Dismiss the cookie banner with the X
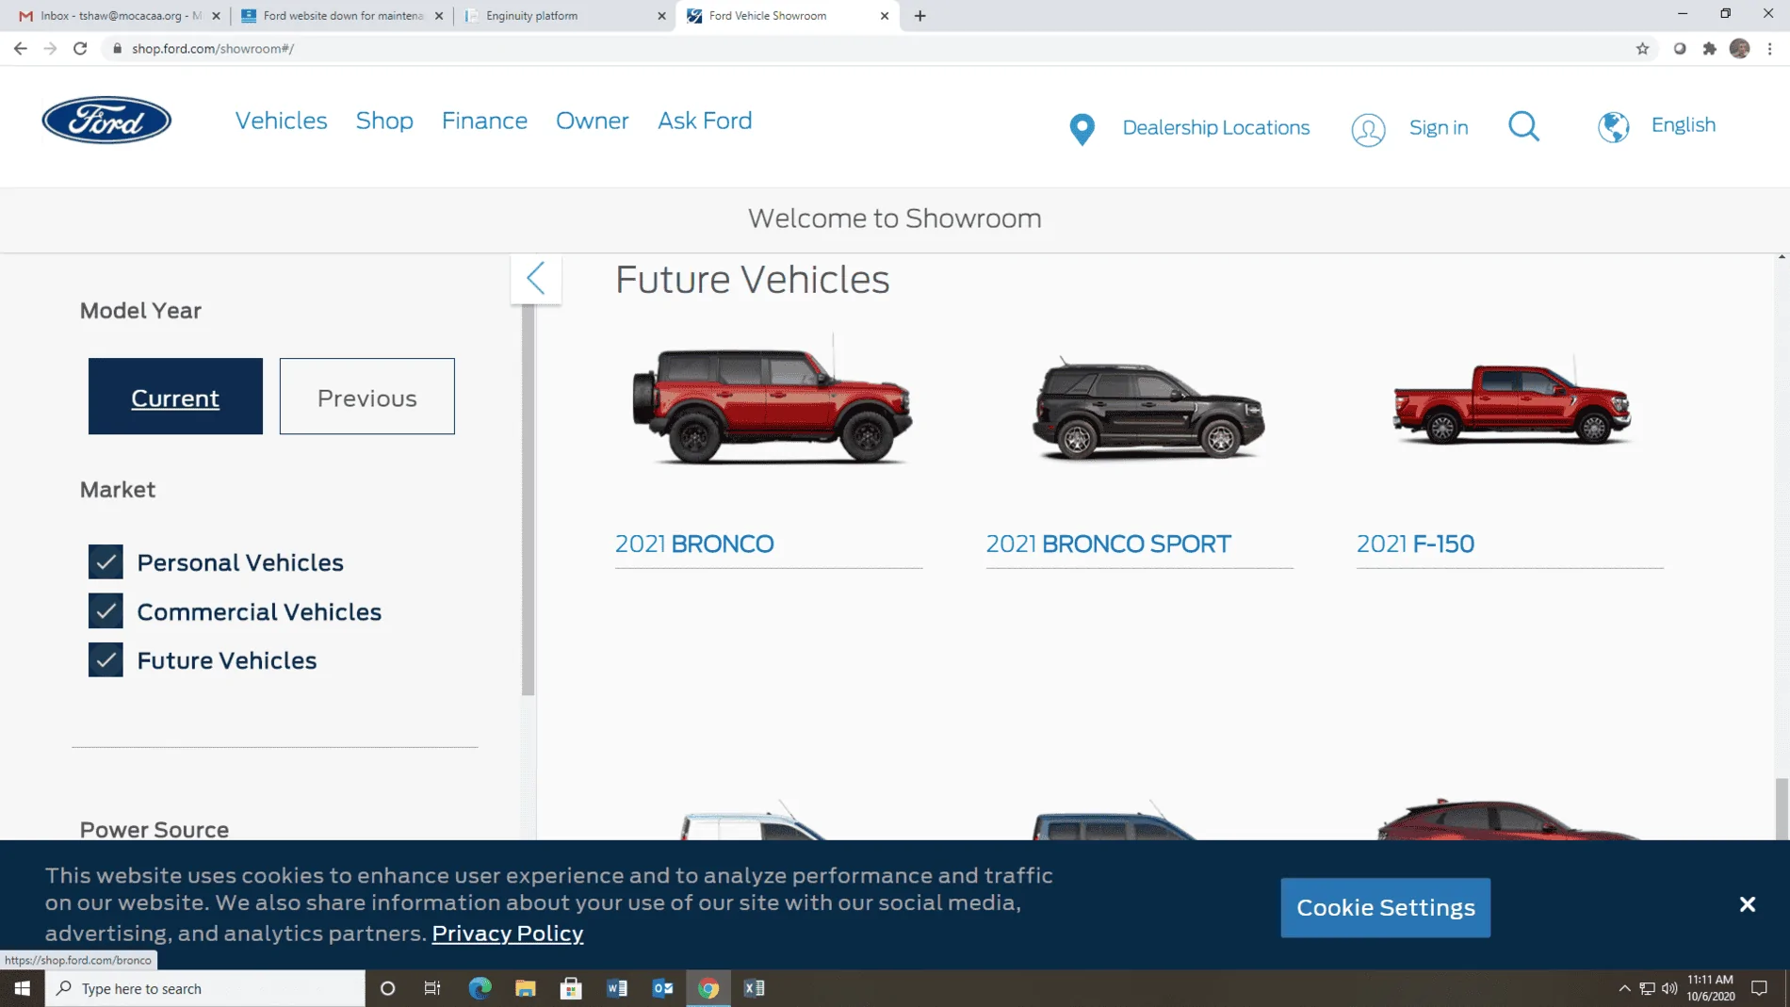This screenshot has height=1007, width=1790. pyautogui.click(x=1748, y=904)
